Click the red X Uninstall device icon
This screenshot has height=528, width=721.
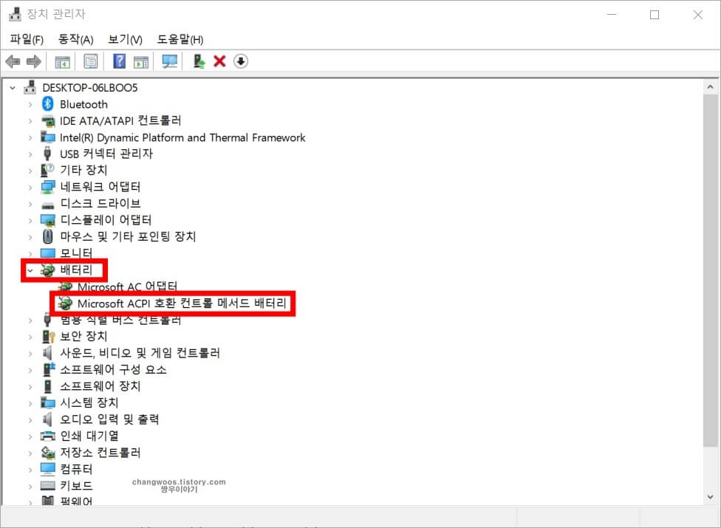(219, 61)
